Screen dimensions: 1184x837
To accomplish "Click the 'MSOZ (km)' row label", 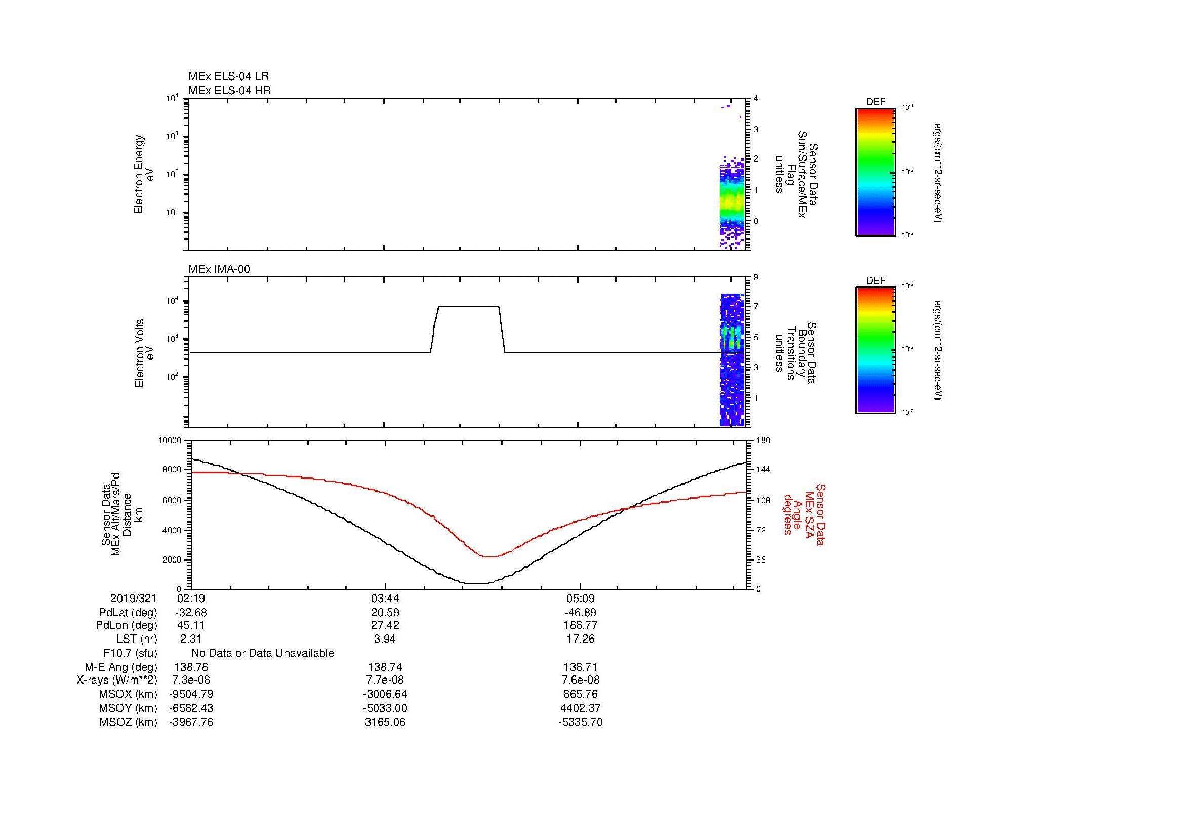I will (x=128, y=722).
